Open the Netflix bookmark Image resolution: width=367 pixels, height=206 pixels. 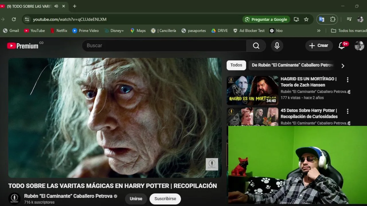(x=59, y=31)
